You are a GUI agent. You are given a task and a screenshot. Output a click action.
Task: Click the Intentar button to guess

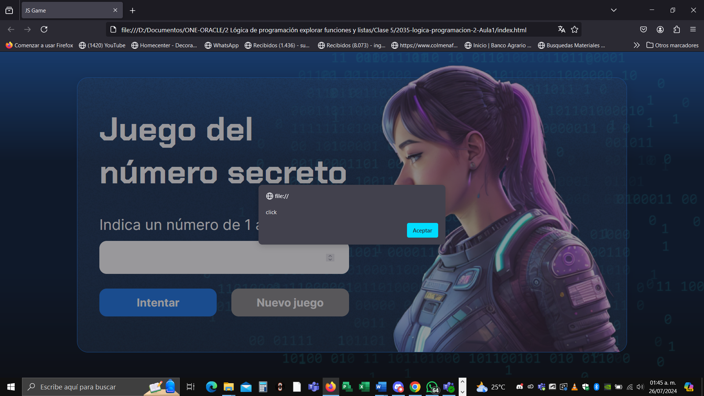158,302
